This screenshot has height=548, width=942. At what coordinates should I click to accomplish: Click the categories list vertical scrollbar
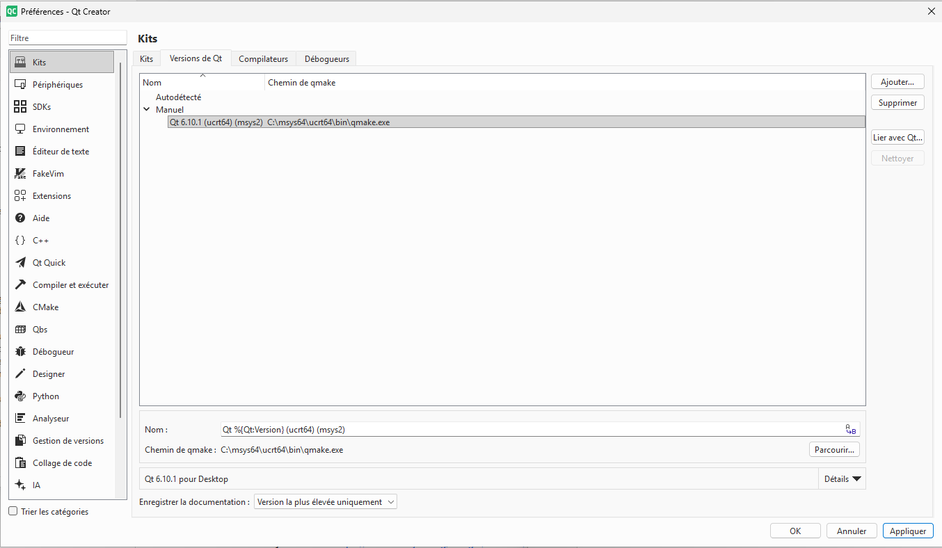click(x=121, y=240)
